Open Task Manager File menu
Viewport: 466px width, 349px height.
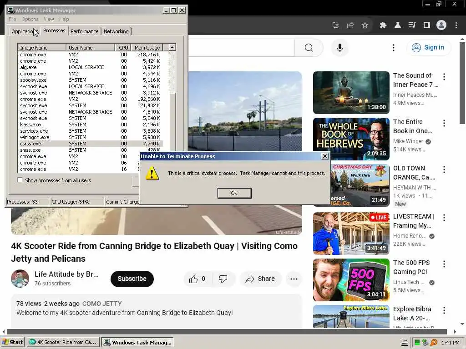12,19
